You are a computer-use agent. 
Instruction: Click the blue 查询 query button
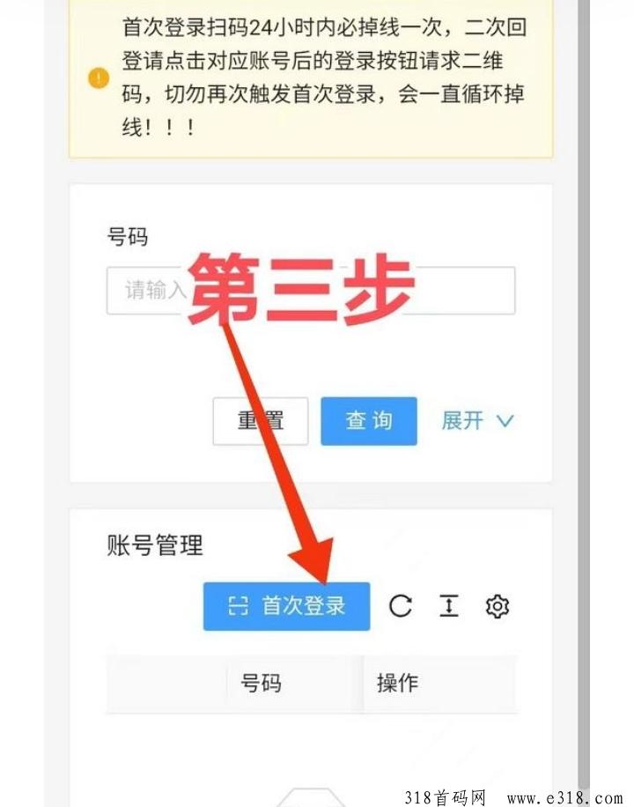point(369,421)
